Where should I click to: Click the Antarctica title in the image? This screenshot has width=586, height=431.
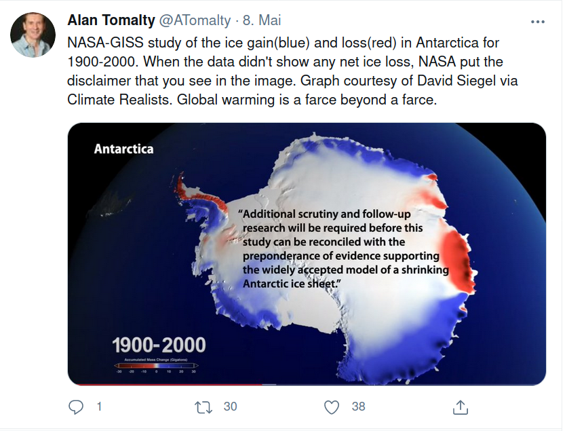(x=123, y=149)
